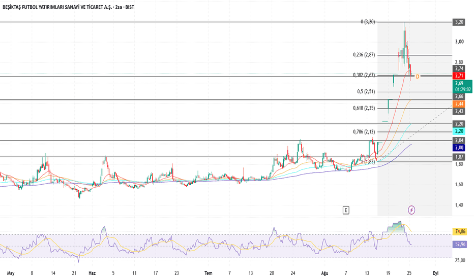Click the 25,00 RSI axis value
This screenshot has width=474, height=279.
[x=460, y=260]
